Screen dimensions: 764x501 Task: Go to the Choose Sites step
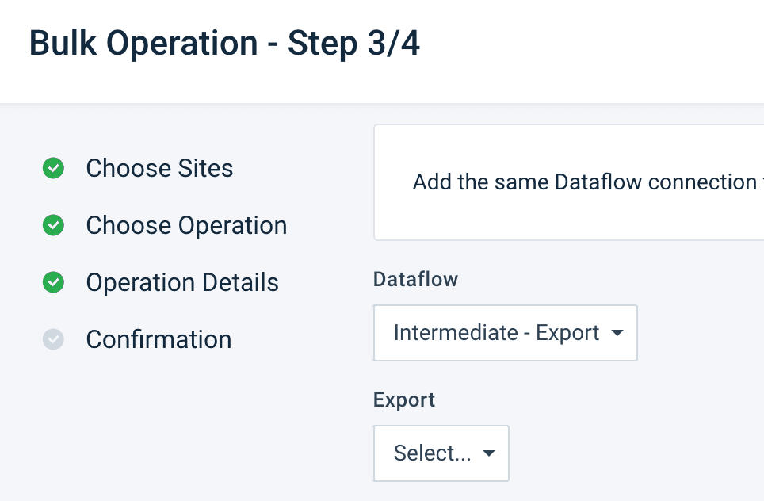pos(159,169)
